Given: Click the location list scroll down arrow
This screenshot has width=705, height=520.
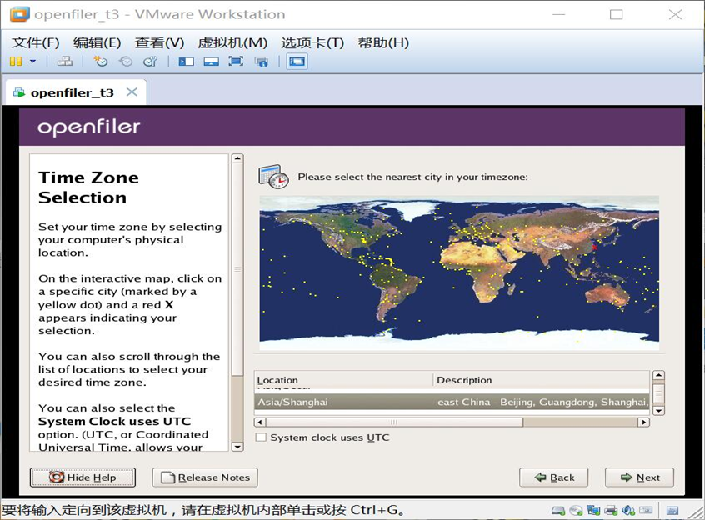Looking at the screenshot, I should coord(658,410).
